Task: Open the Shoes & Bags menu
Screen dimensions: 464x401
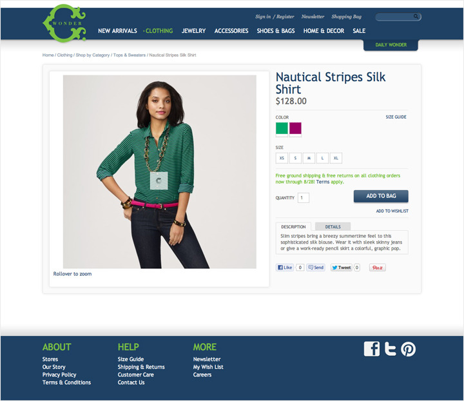Action: tap(276, 31)
